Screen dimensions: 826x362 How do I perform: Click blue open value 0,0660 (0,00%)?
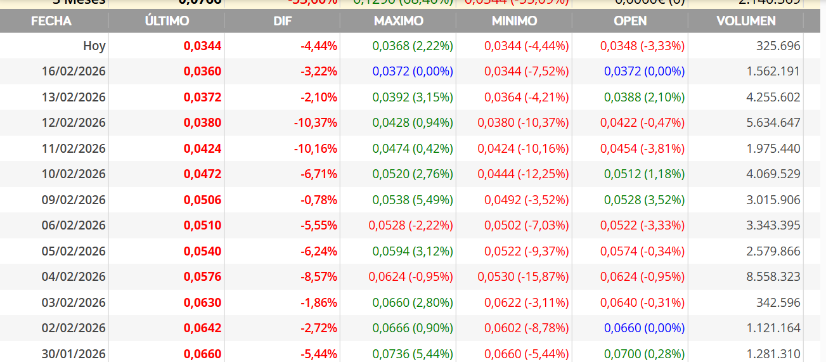[x=645, y=328]
